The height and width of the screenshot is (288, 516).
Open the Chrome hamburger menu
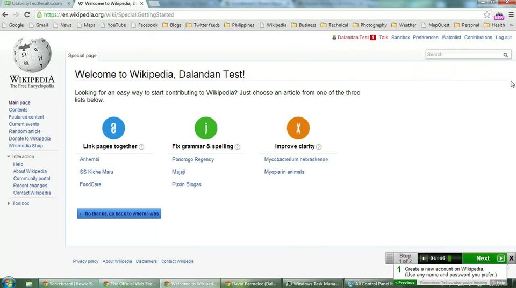coord(511,14)
